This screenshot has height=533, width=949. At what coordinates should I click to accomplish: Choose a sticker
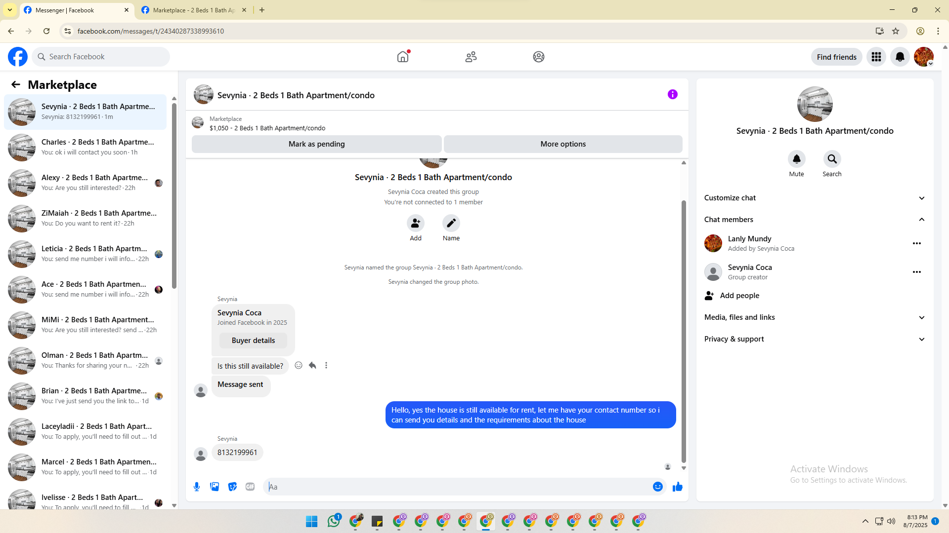232,487
